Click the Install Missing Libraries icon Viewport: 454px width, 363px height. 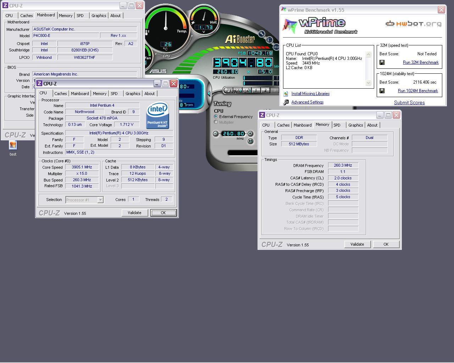pyautogui.click(x=286, y=94)
